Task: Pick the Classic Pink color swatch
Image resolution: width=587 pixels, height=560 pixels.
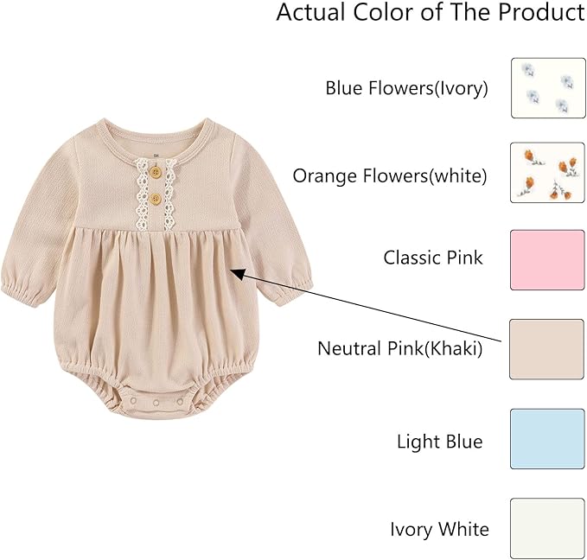Action: click(547, 259)
